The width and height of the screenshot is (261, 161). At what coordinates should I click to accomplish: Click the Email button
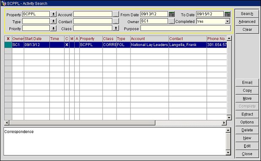click(x=247, y=82)
